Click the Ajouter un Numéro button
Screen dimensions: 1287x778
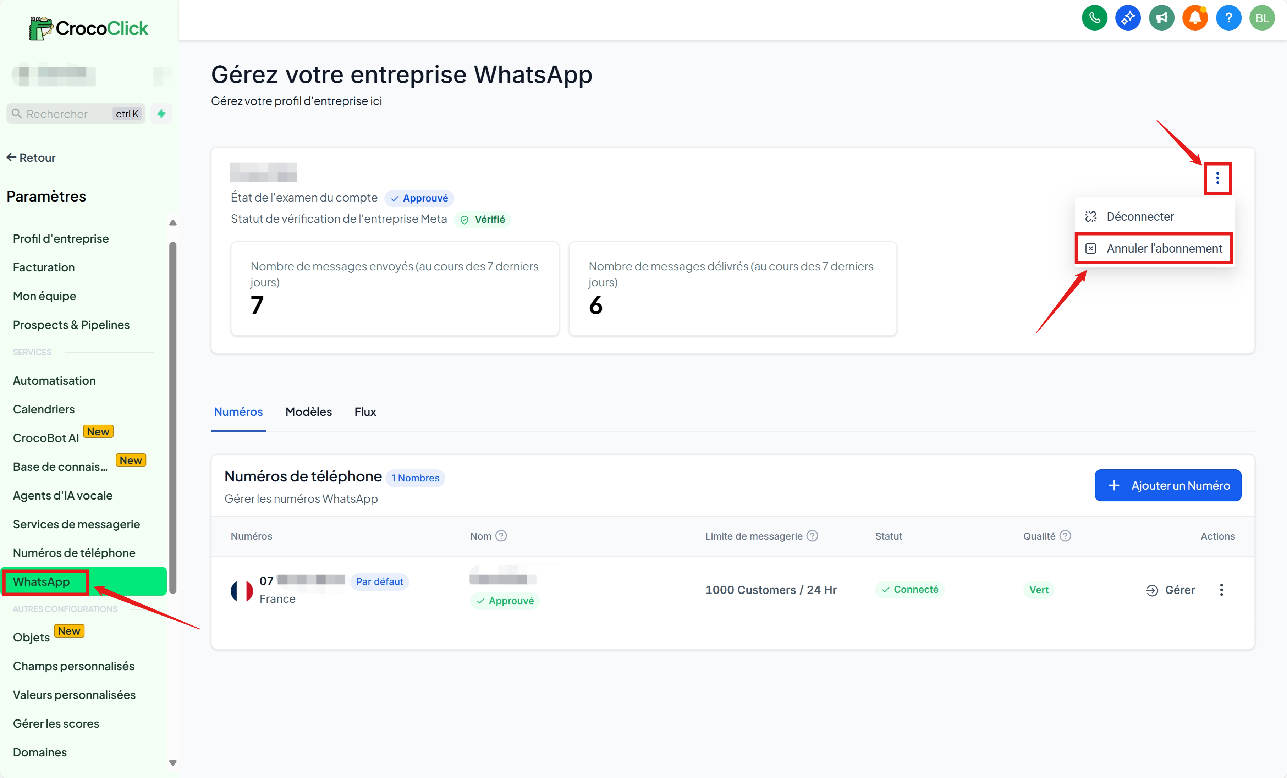click(x=1168, y=486)
